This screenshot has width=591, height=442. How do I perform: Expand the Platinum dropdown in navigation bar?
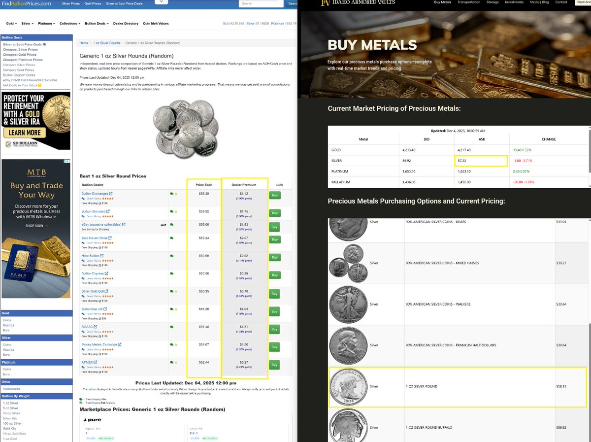46,24
